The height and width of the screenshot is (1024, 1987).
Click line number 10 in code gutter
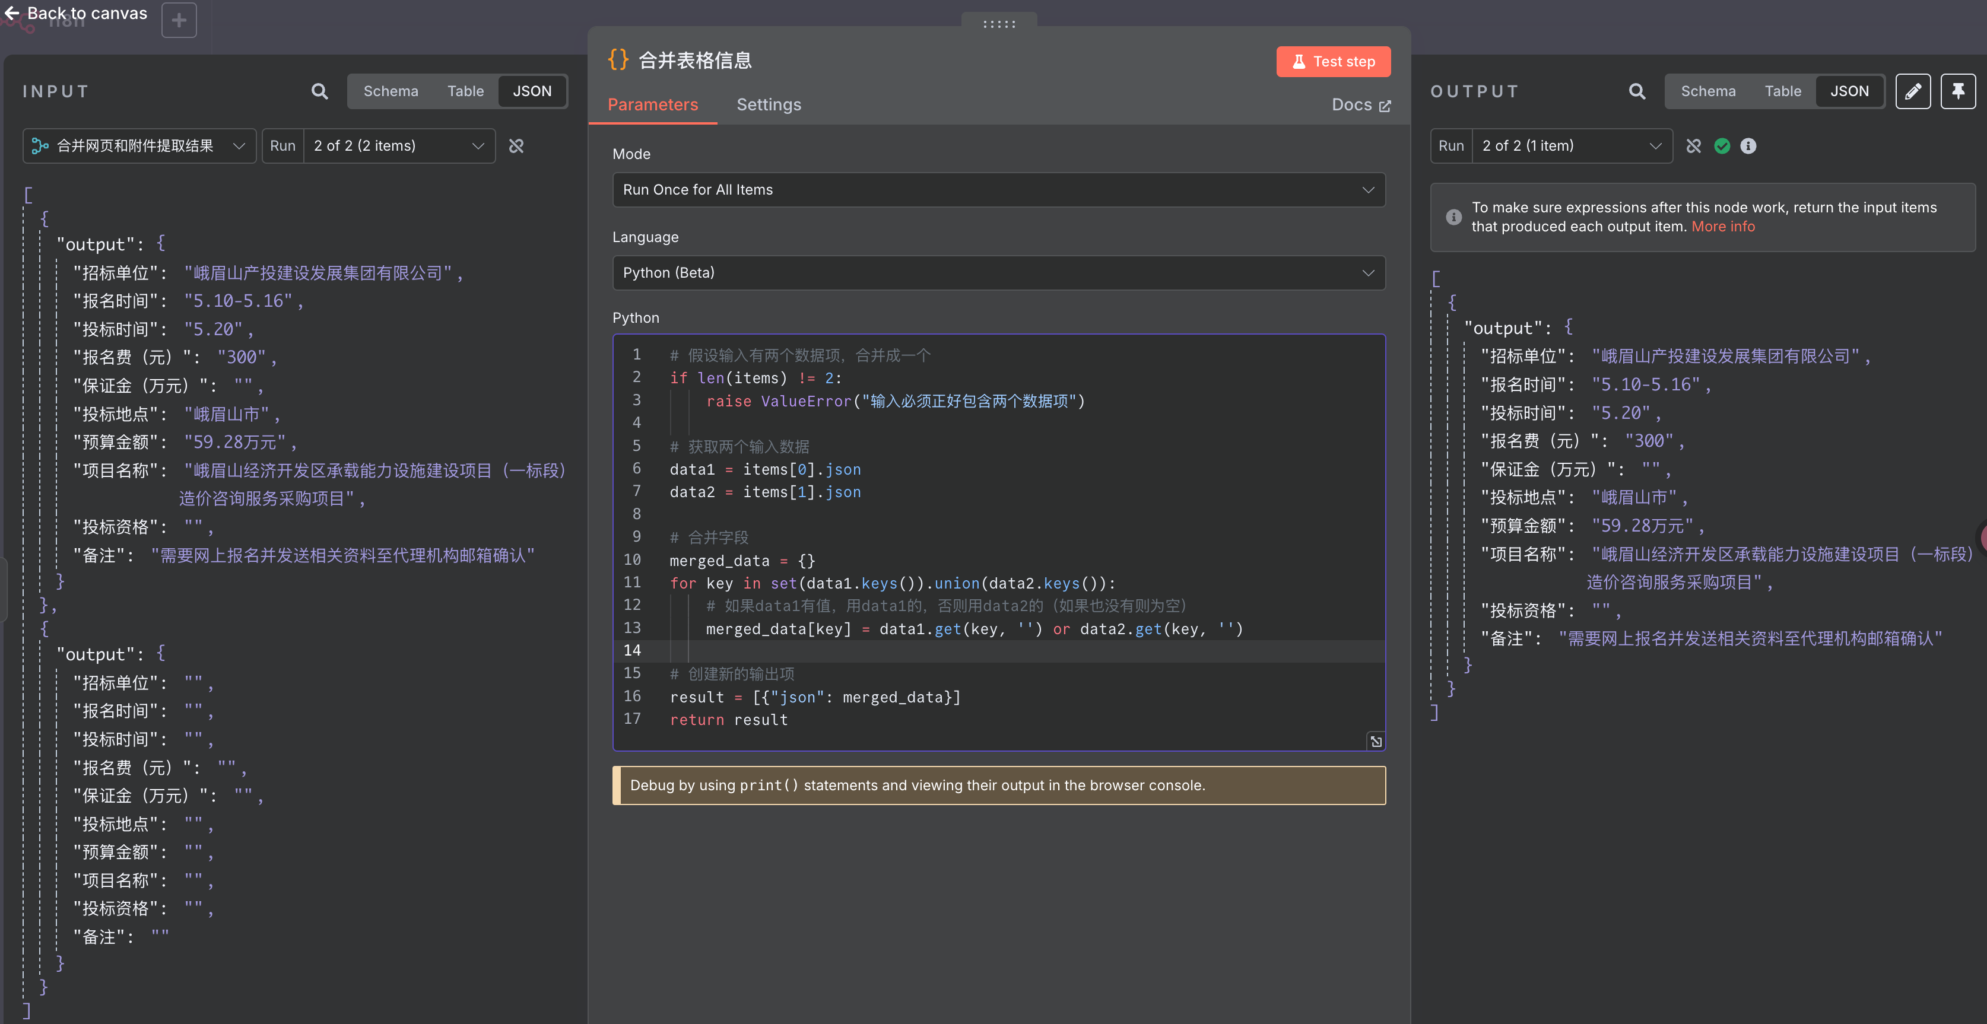click(x=631, y=560)
